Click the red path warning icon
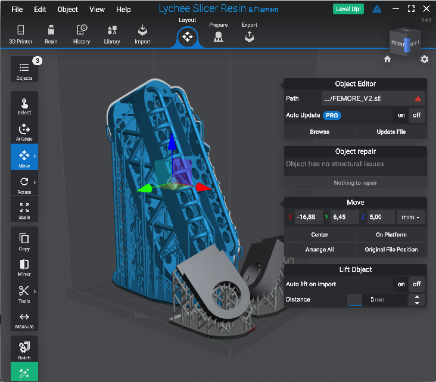The image size is (436, 382). (418, 99)
